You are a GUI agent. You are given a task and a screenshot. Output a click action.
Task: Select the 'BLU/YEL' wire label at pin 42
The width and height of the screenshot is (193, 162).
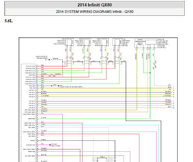44,155
